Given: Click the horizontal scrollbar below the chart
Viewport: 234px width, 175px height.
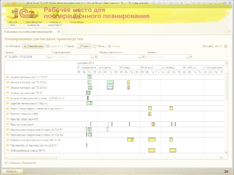Looking at the screenshot, I should click(x=33, y=157).
